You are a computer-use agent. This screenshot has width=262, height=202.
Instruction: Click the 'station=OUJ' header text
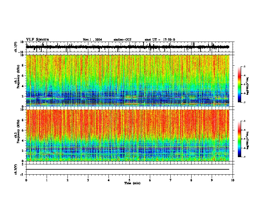(122, 40)
